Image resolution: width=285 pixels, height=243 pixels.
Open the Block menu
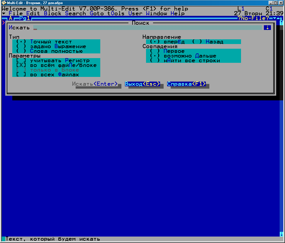click(52, 14)
